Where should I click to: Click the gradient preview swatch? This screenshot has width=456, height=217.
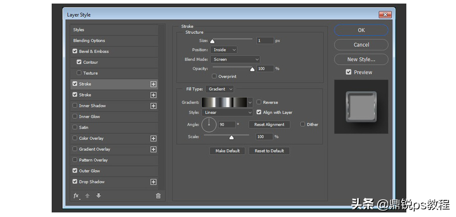(x=224, y=102)
